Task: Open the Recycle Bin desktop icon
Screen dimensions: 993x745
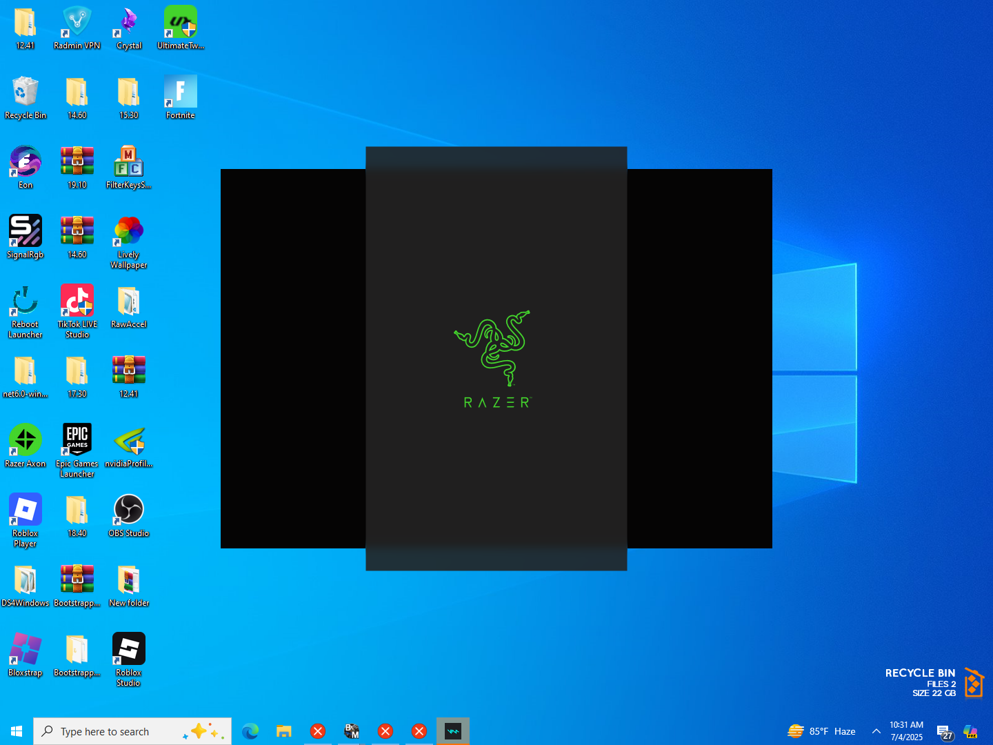Action: coord(26,98)
